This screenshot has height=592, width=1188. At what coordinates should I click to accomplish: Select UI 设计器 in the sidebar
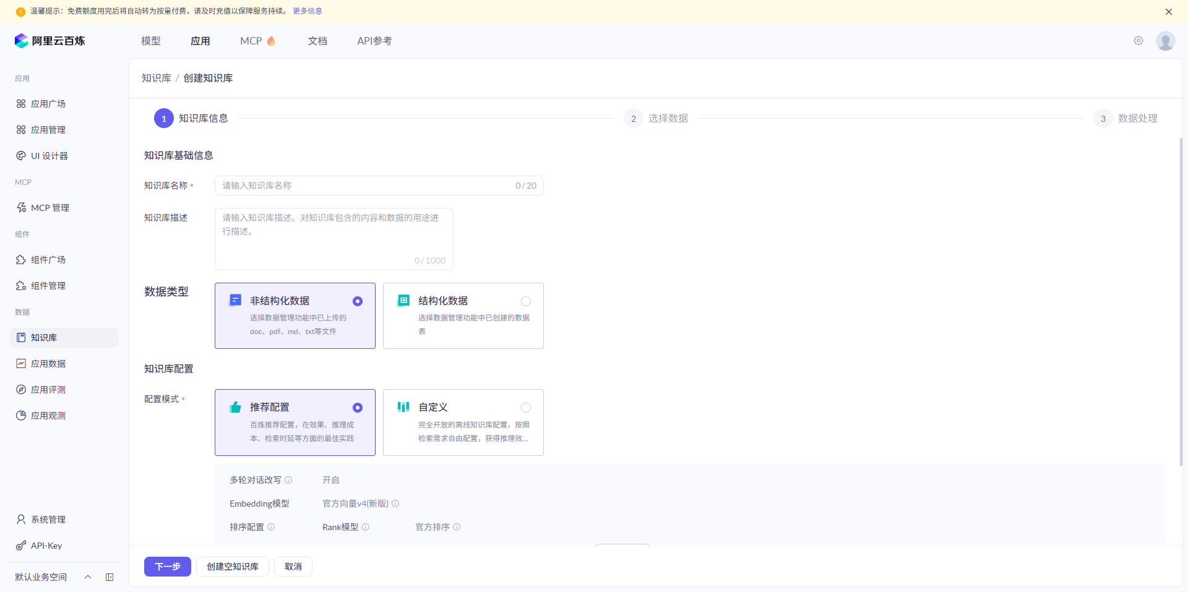(x=49, y=155)
